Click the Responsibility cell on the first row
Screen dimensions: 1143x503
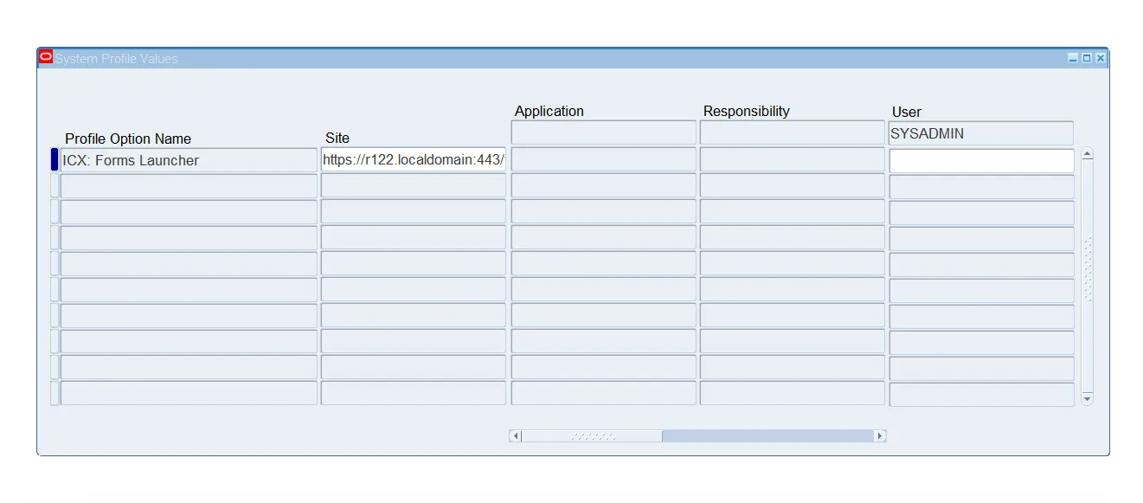pos(792,159)
